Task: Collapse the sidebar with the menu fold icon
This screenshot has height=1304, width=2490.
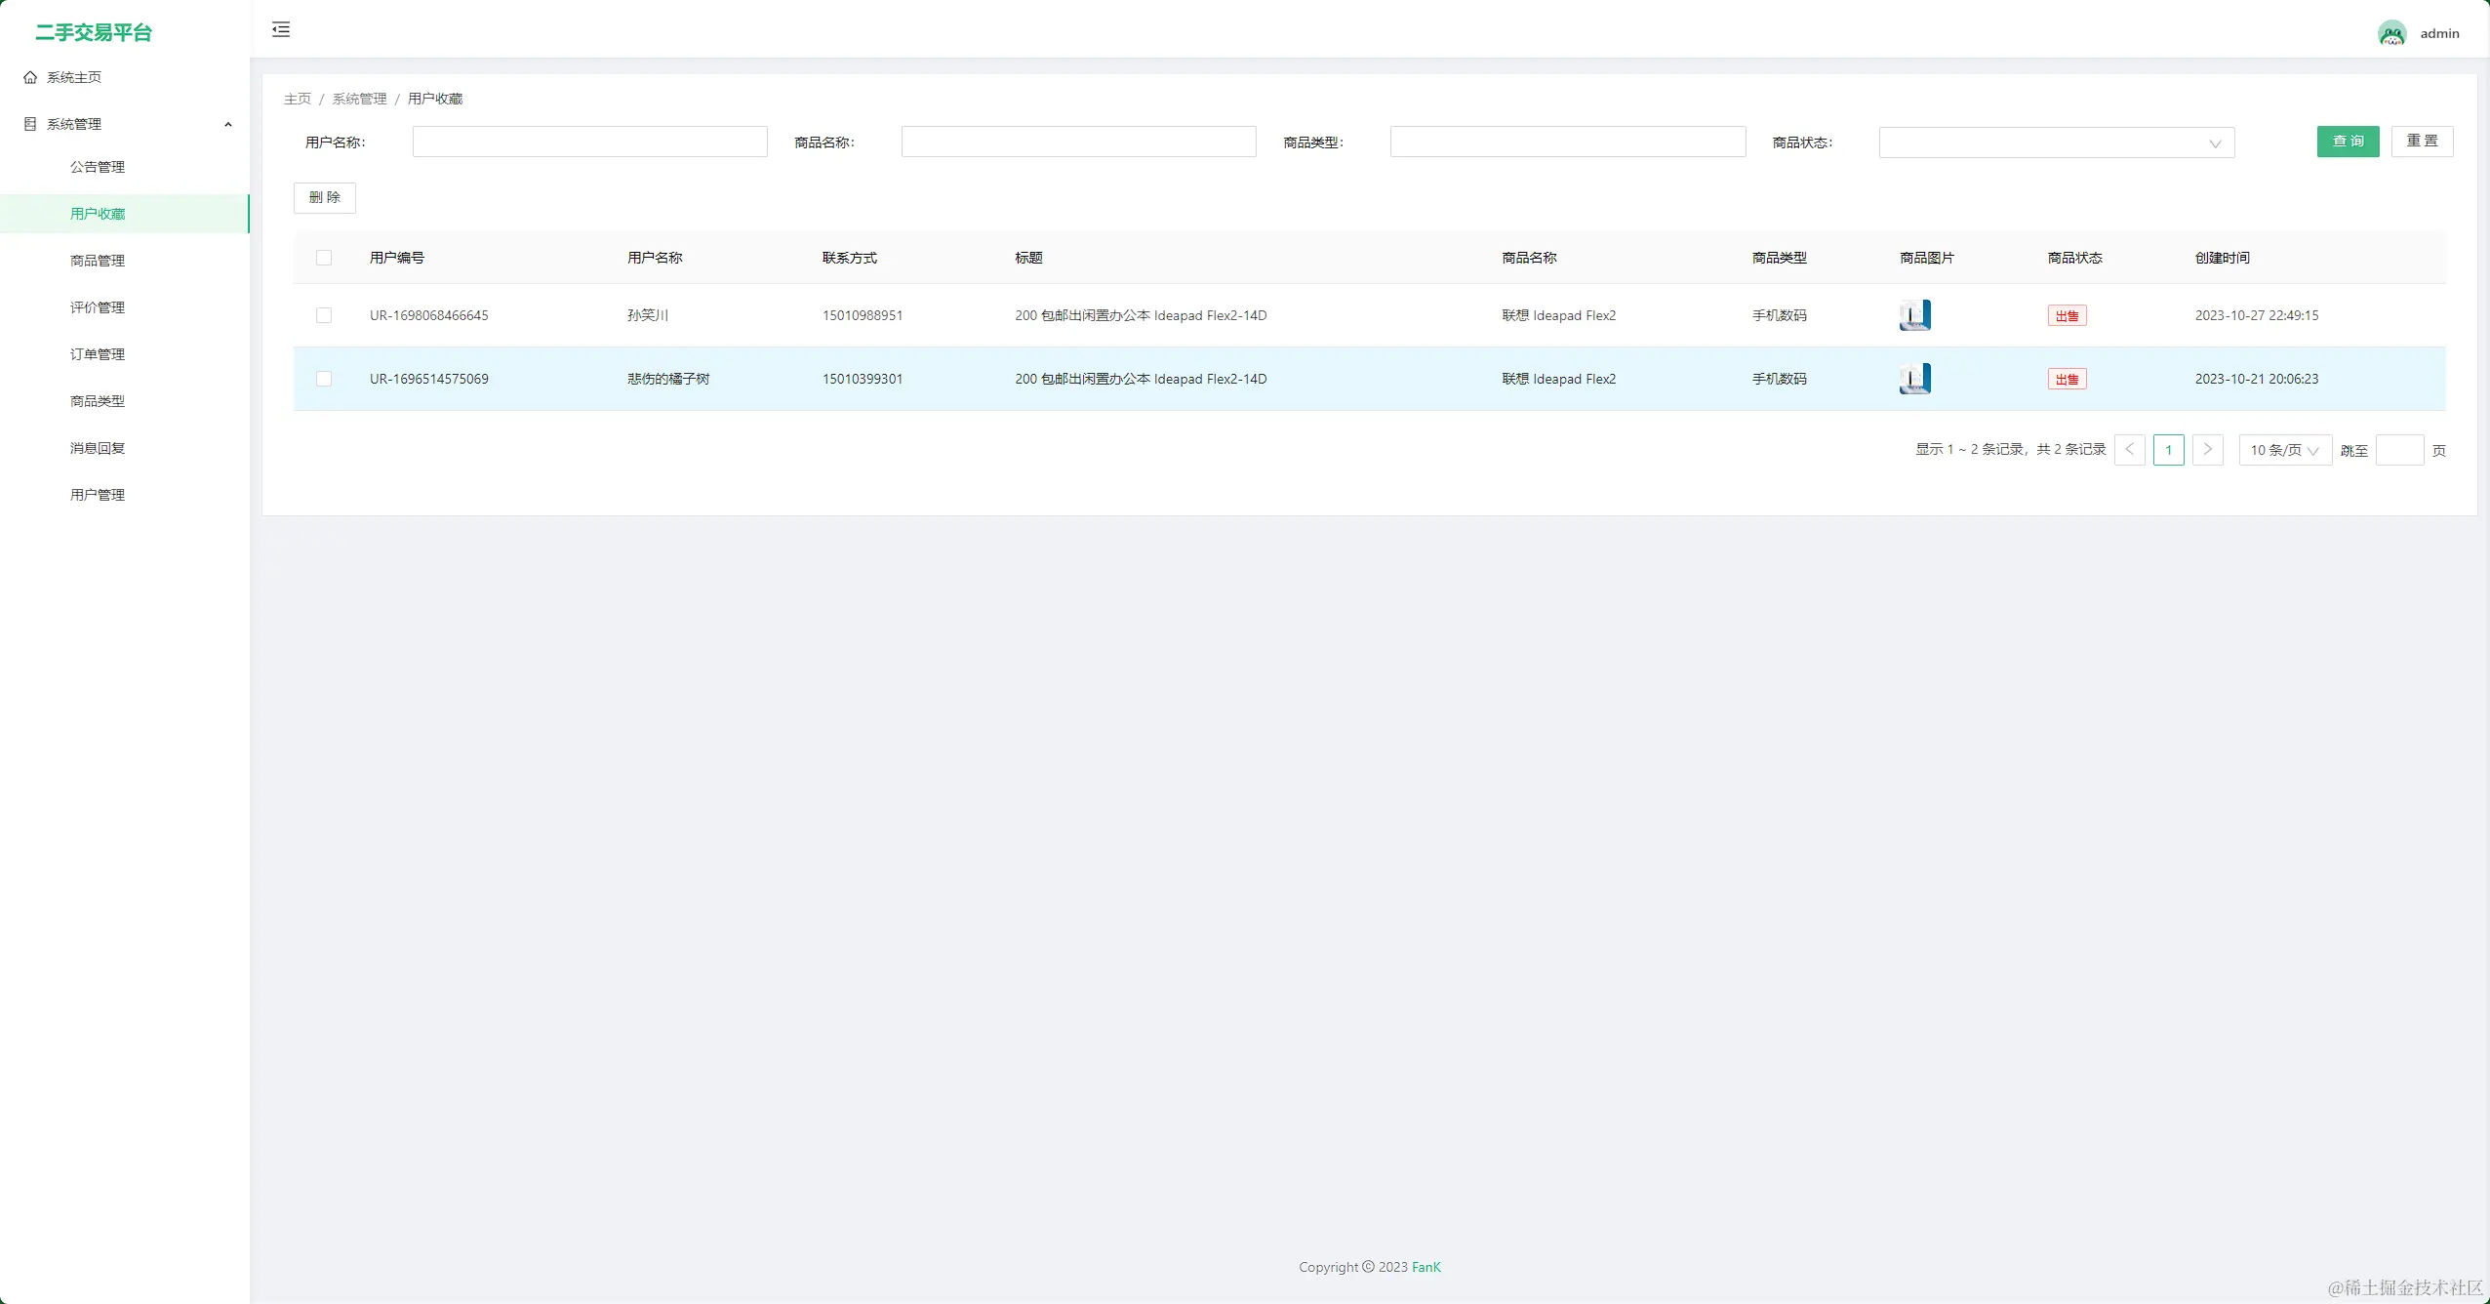Action: pyautogui.click(x=281, y=29)
